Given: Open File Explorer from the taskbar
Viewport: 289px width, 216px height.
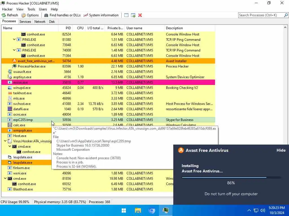Looking at the screenshot, I should pos(138,210).
